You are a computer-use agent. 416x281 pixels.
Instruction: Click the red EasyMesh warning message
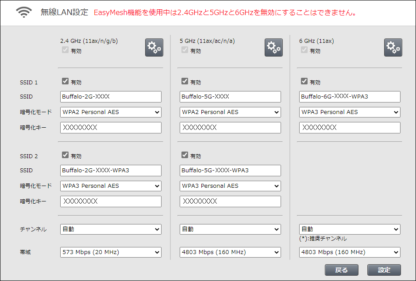coord(225,12)
